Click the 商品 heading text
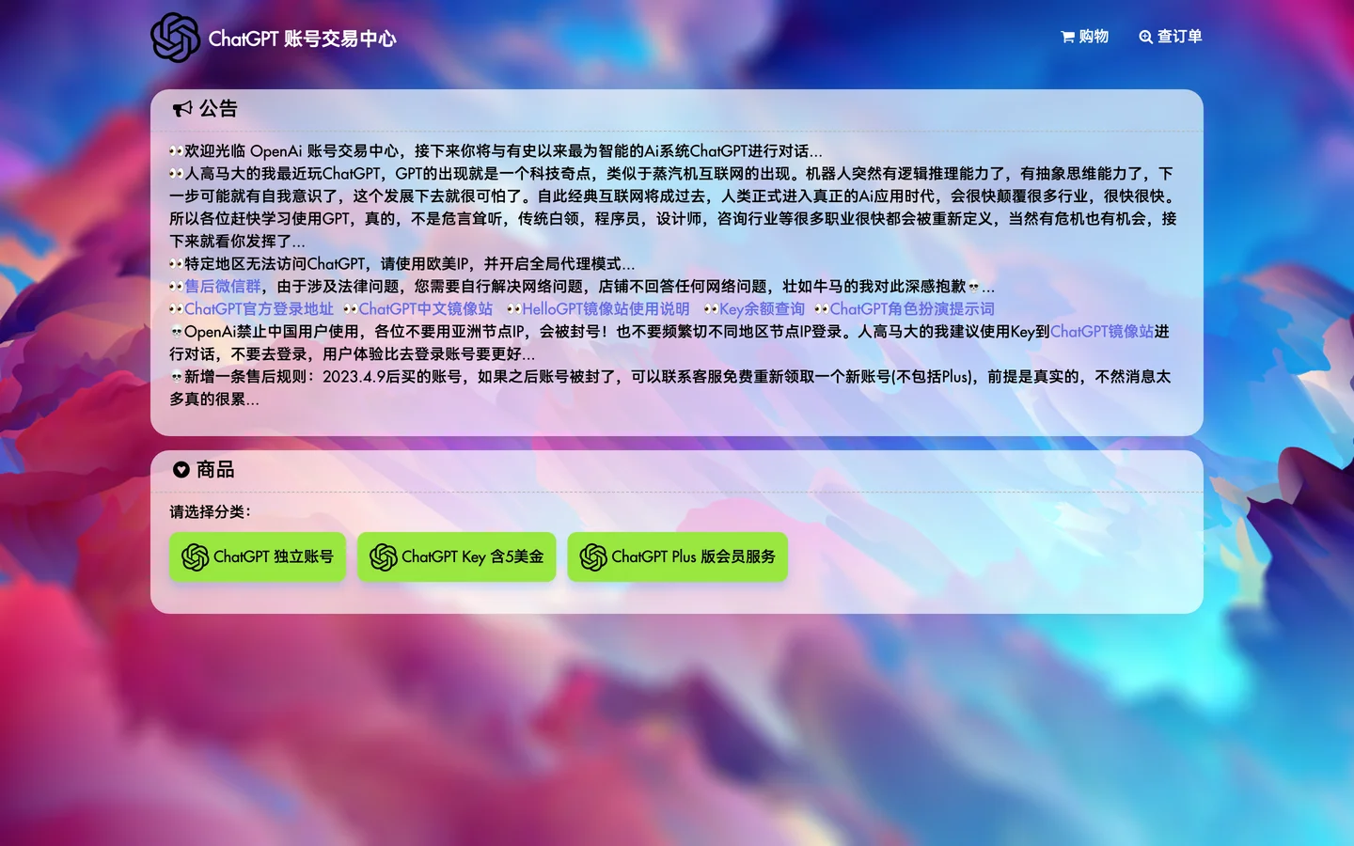1354x846 pixels. coord(215,469)
